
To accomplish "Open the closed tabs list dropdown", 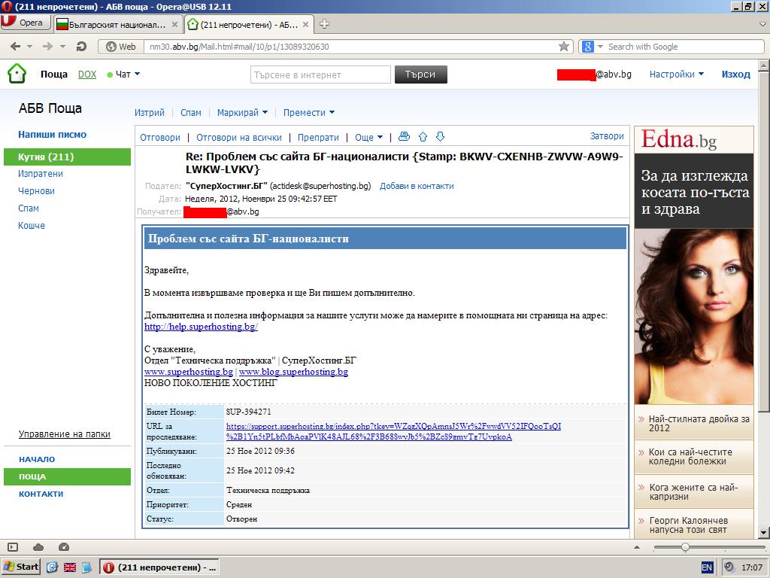I will 762,23.
